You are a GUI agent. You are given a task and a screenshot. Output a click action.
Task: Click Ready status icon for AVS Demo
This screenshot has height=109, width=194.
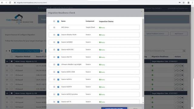[x=100, y=28]
